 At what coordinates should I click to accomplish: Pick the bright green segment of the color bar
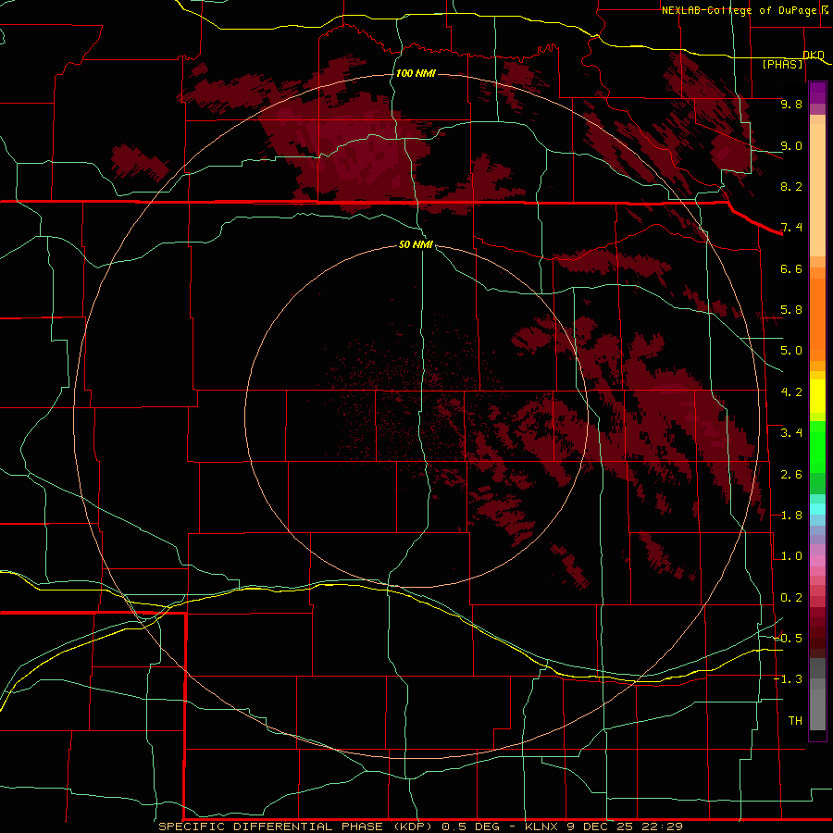click(817, 446)
